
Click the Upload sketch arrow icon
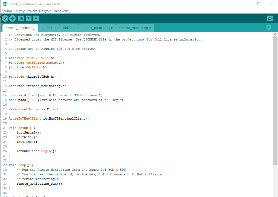tap(12, 18)
